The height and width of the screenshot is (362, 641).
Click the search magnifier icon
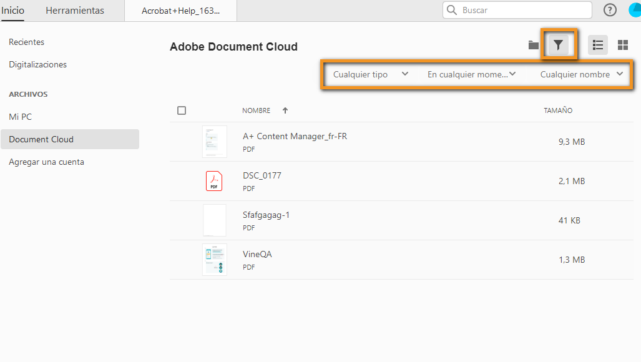[x=452, y=10]
